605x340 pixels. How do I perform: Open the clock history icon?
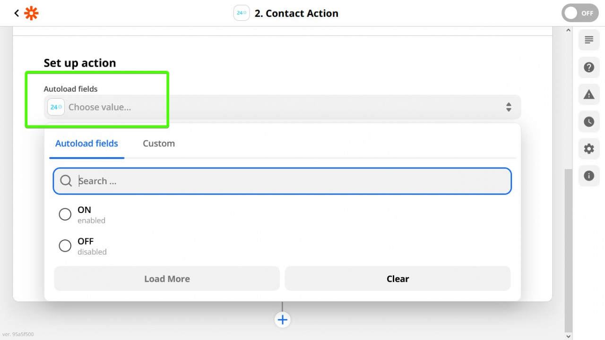pyautogui.click(x=589, y=121)
